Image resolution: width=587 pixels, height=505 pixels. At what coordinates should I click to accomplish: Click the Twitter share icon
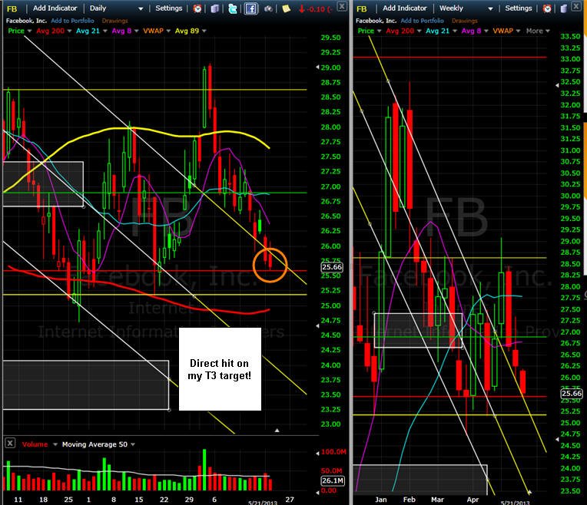(x=233, y=8)
